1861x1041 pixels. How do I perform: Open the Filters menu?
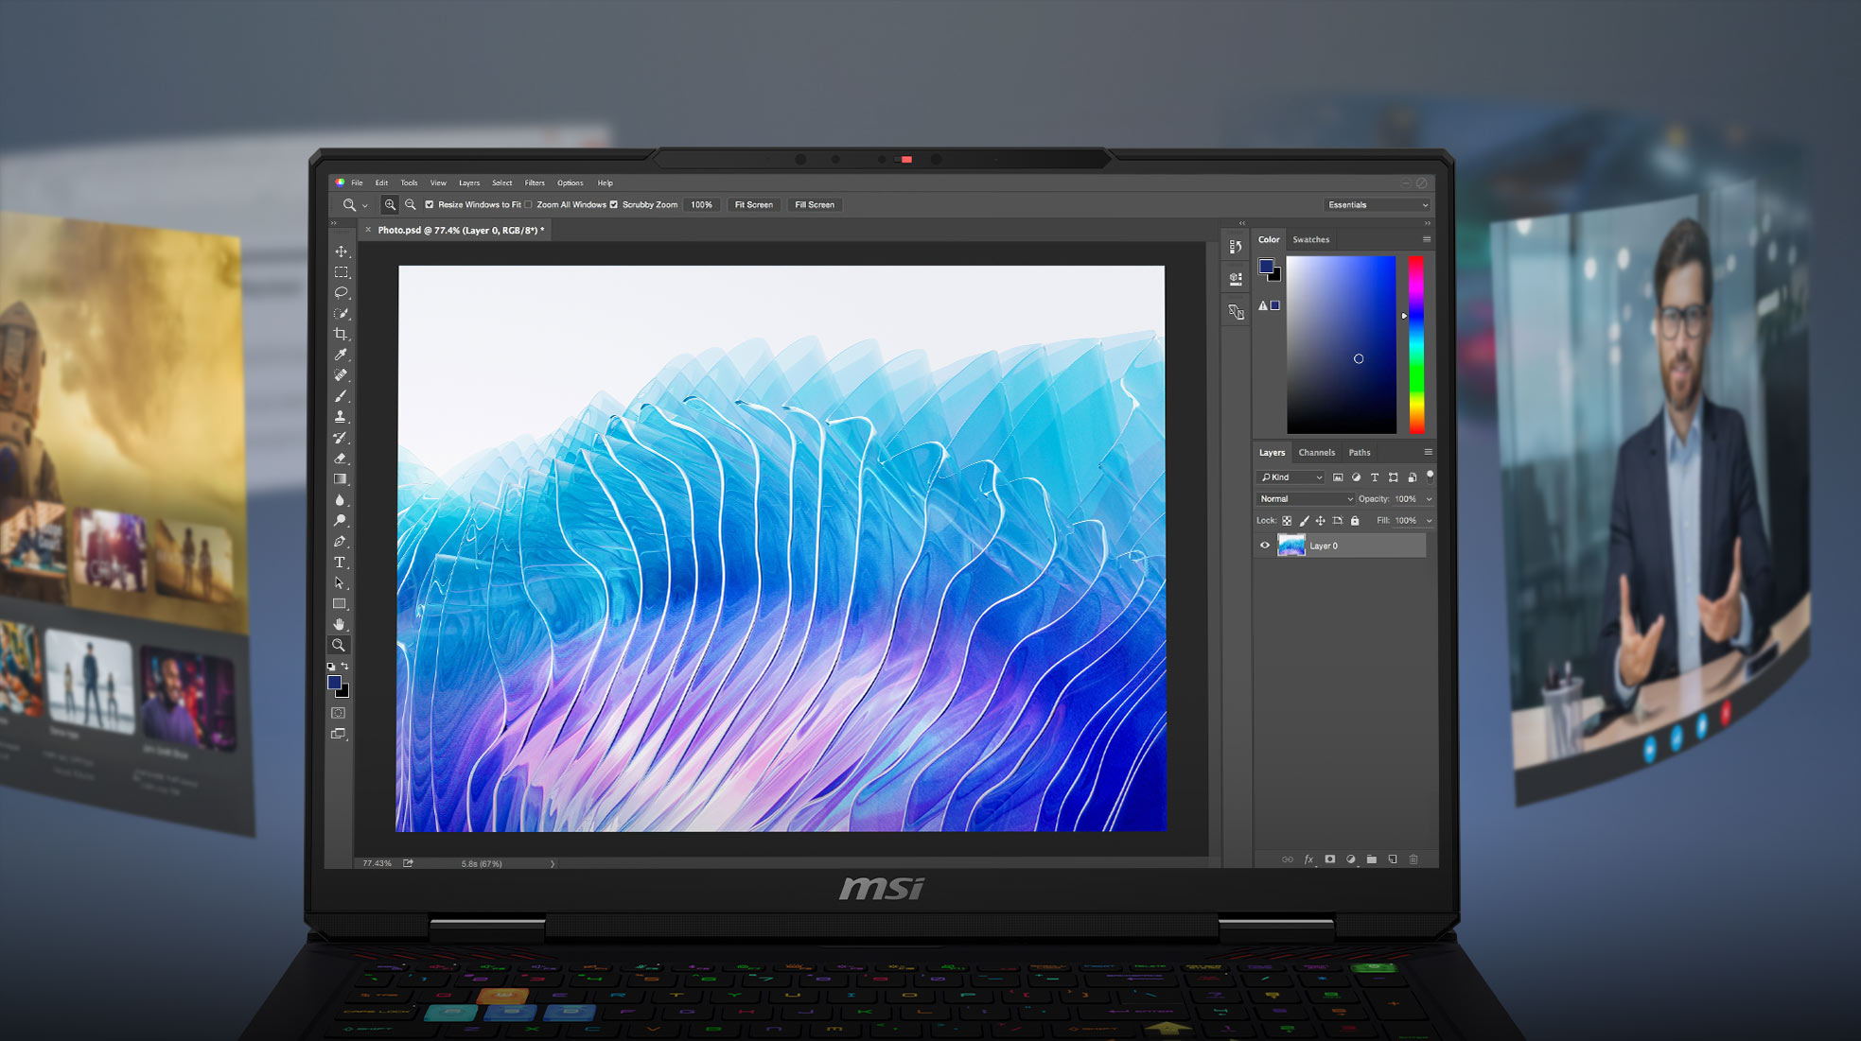tap(535, 182)
